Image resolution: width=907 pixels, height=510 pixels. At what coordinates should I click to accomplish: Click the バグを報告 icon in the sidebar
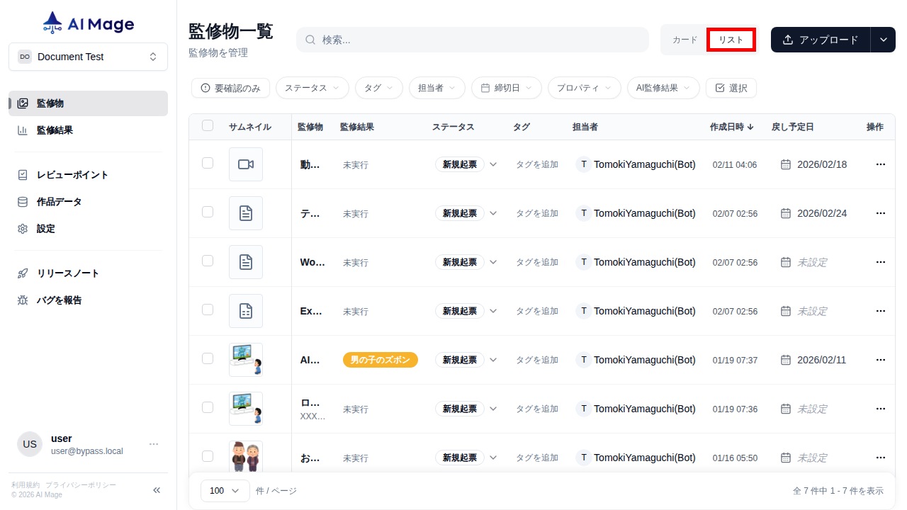click(22, 300)
